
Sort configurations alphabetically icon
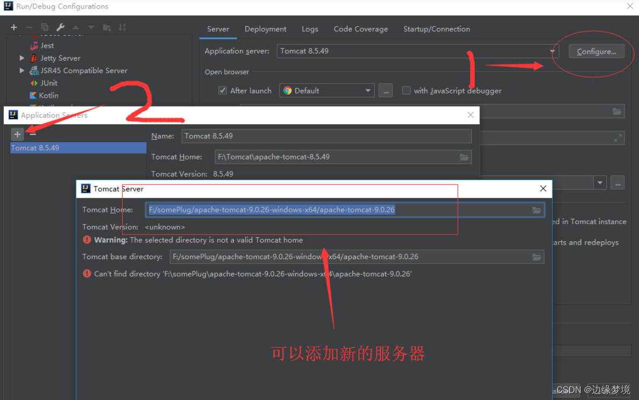[x=122, y=27]
